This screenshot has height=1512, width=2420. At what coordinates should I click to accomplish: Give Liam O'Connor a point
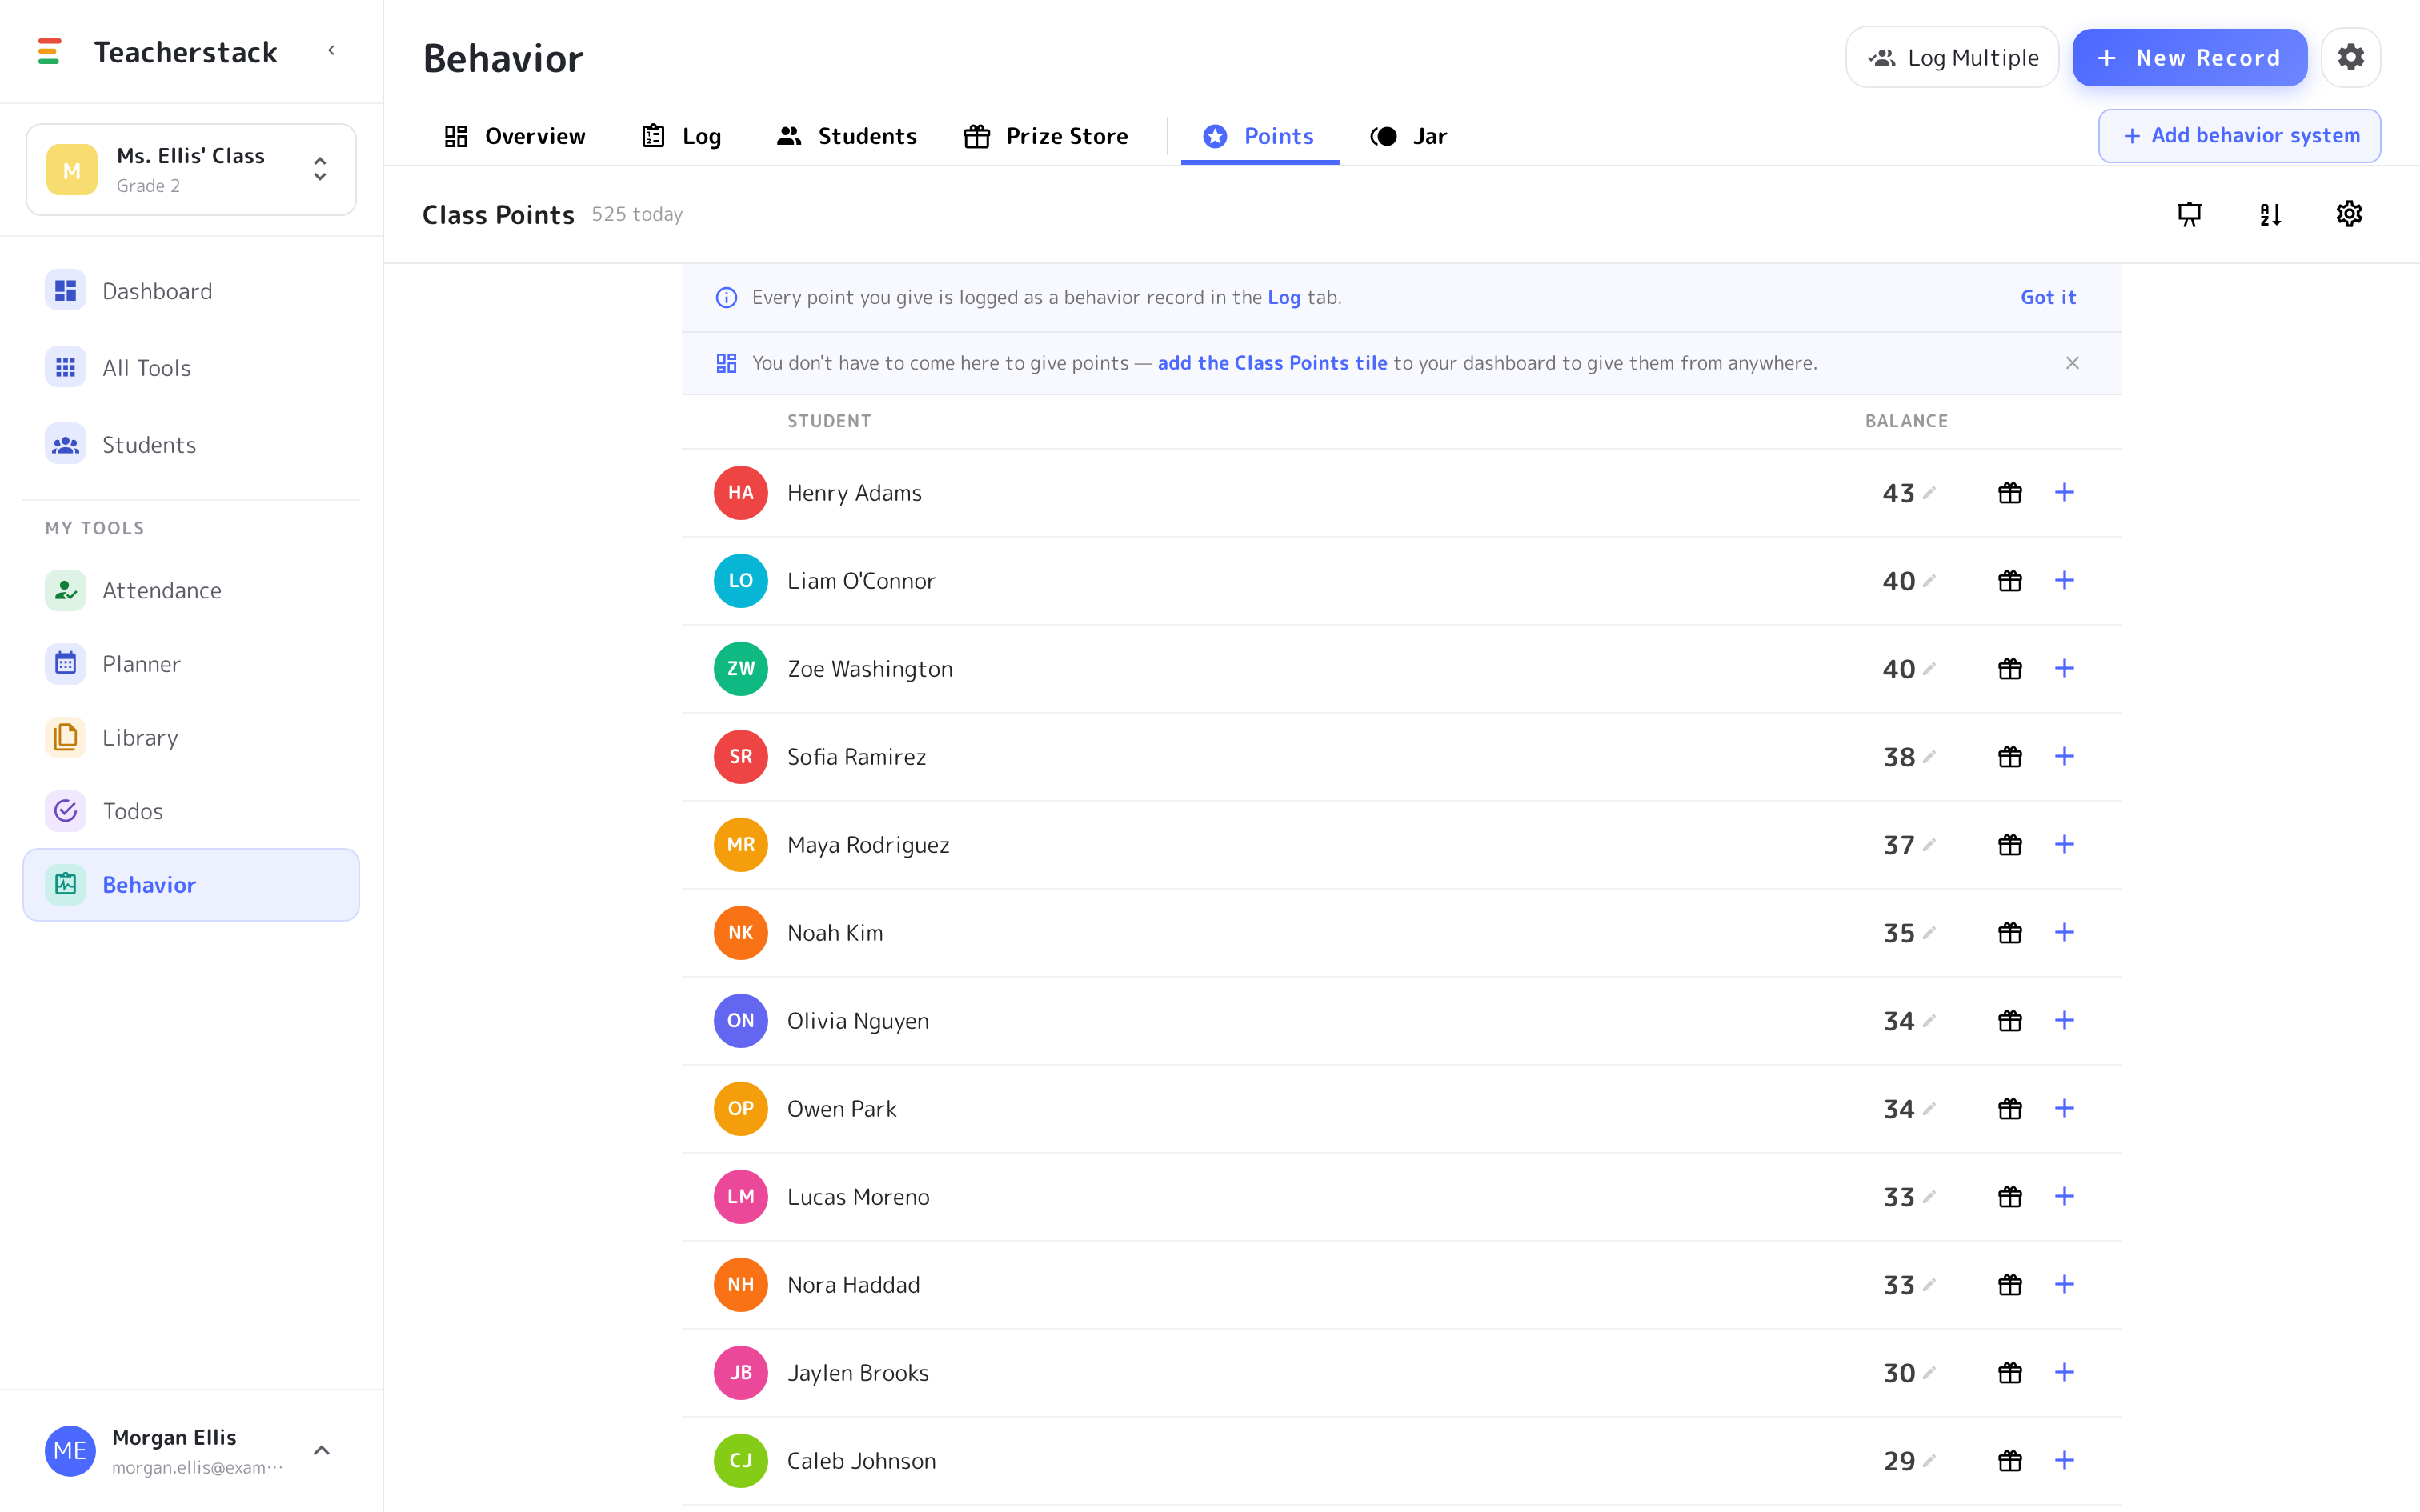[2064, 581]
